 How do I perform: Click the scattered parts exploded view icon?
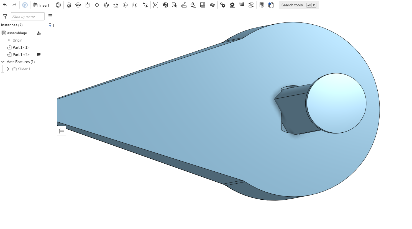pos(212,5)
